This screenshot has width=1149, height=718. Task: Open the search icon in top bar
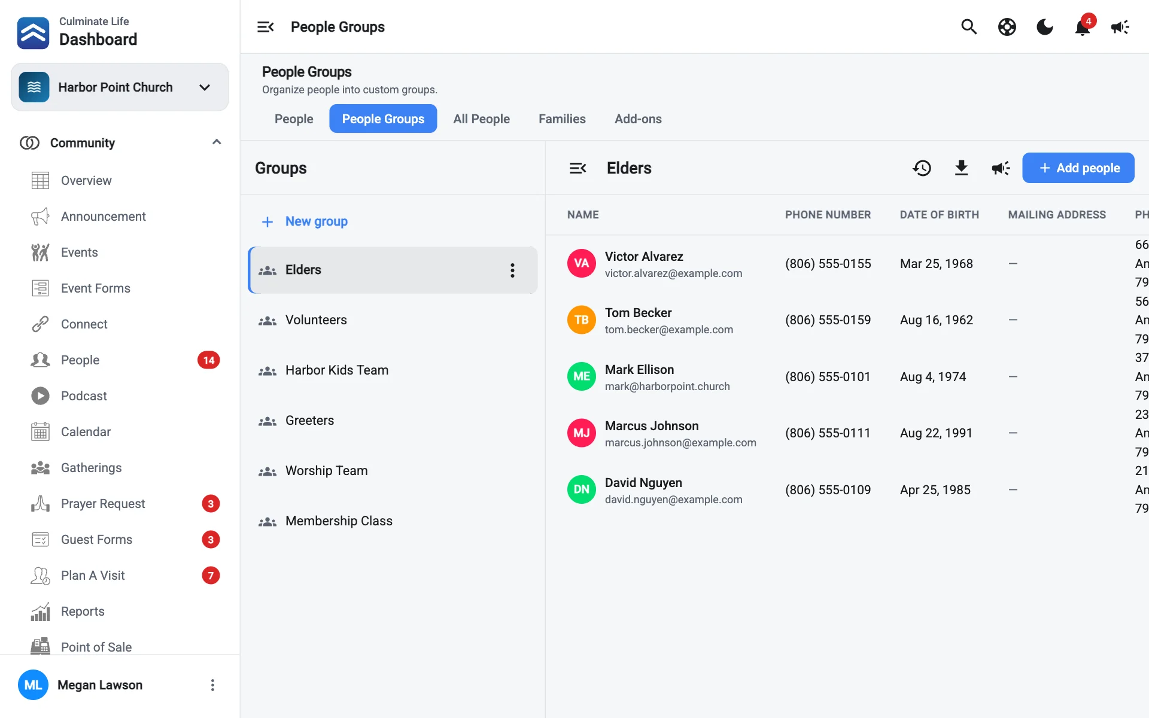969,27
